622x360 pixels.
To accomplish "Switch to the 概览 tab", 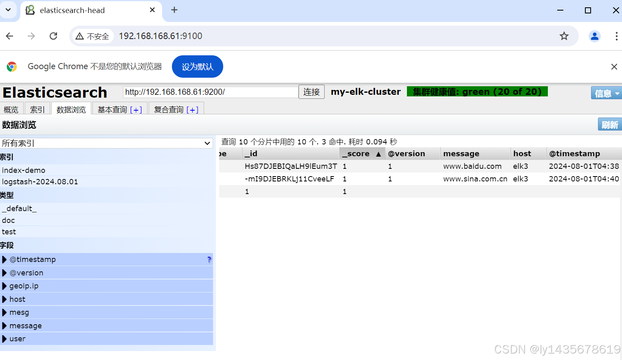I will [x=11, y=109].
